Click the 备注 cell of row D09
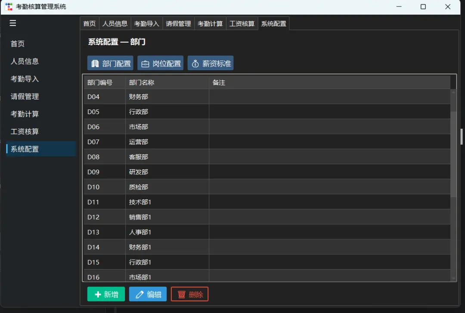 click(330, 172)
